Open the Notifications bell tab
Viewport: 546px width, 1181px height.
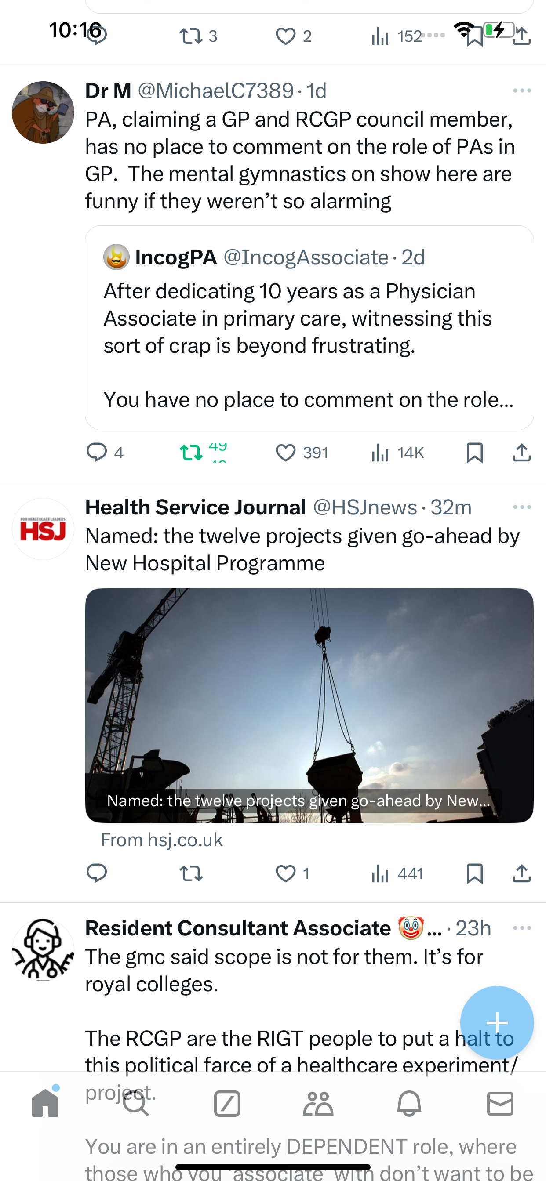(x=409, y=1103)
